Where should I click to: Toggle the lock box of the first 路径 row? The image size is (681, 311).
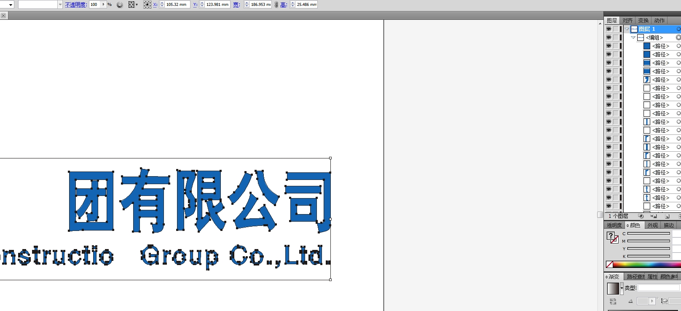(x=616, y=46)
